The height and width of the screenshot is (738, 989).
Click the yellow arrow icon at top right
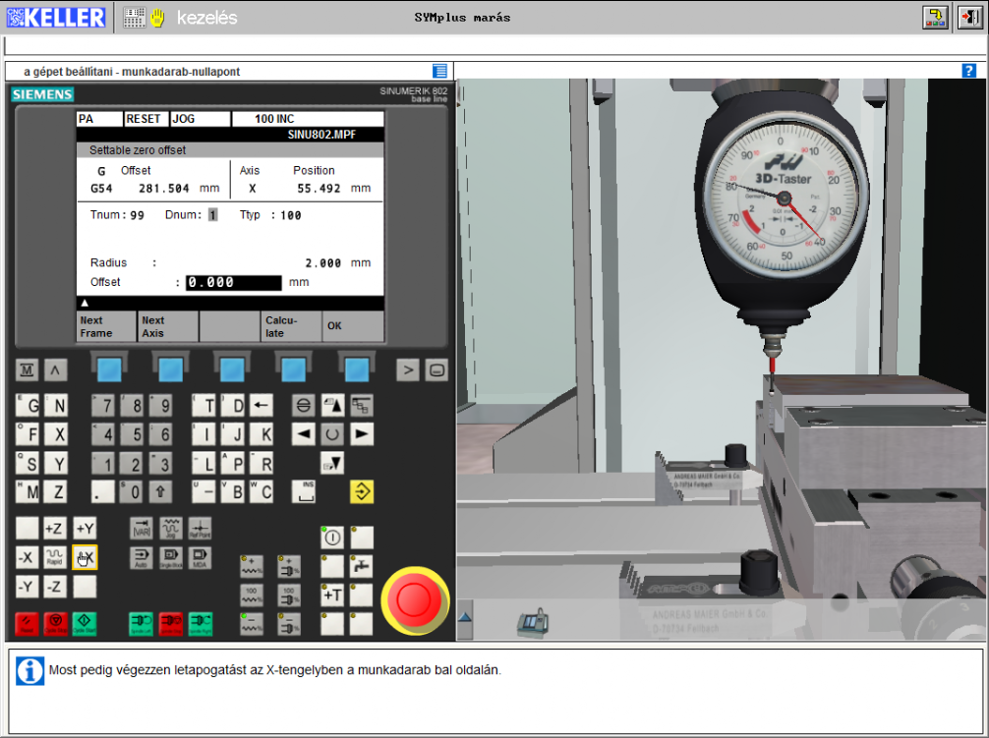(935, 17)
